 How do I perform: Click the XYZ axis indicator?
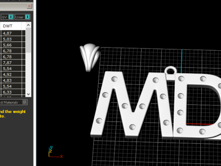pyautogui.click(x=55, y=152)
